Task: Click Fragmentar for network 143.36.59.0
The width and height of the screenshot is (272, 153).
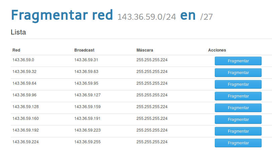Action: coord(238,61)
